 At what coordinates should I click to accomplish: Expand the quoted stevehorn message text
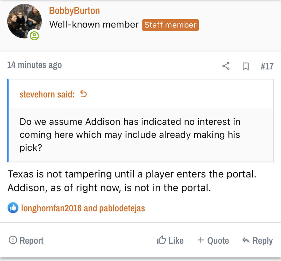click(130, 135)
